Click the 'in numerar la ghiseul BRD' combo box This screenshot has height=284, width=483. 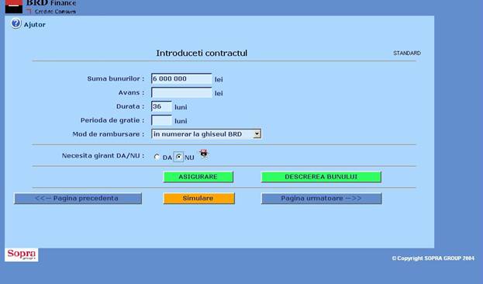coord(206,134)
